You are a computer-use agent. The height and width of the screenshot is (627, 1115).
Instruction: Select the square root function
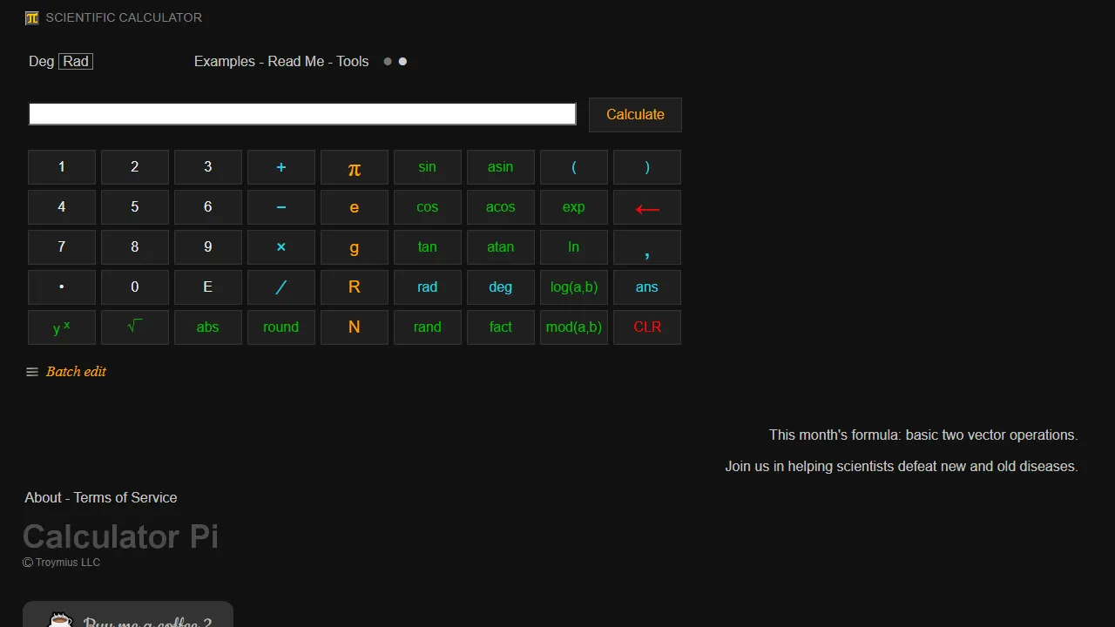pos(134,327)
